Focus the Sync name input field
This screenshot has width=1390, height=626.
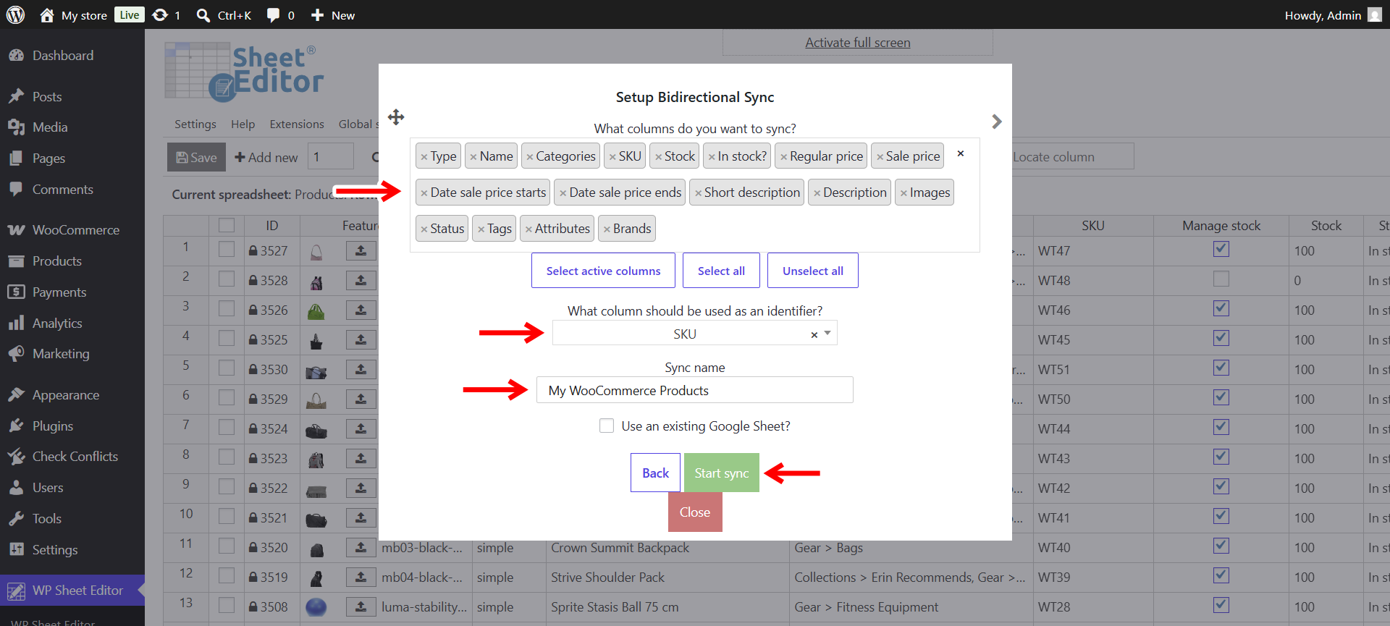694,390
